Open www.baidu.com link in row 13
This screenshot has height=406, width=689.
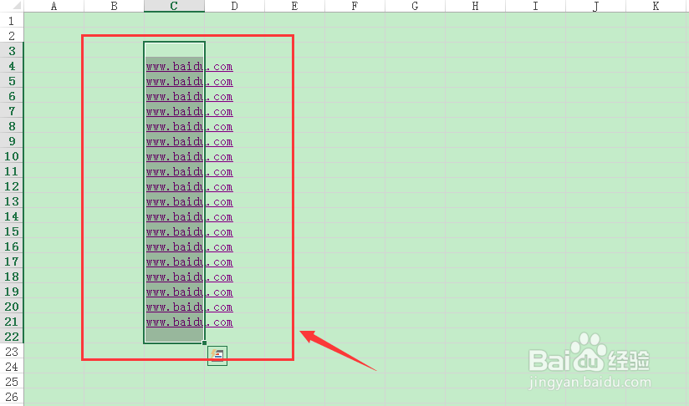click(x=189, y=201)
